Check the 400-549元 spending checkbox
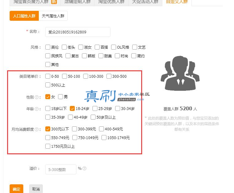The image size is (234, 193). (x=101, y=129)
